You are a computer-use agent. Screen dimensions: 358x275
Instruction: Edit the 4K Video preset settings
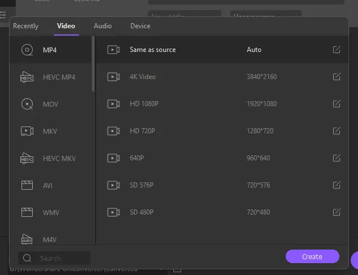click(337, 77)
